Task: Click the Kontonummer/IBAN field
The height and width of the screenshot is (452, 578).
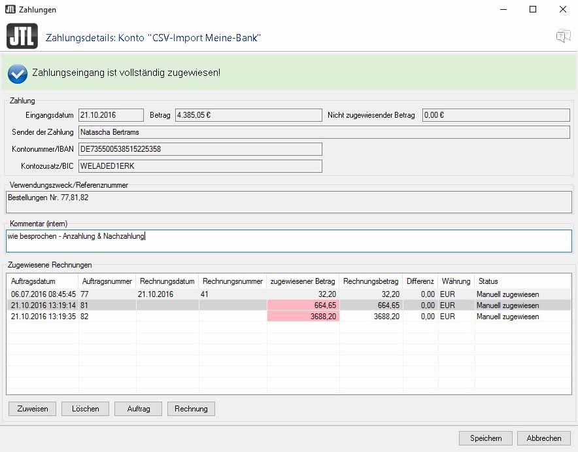Action: 200,149
